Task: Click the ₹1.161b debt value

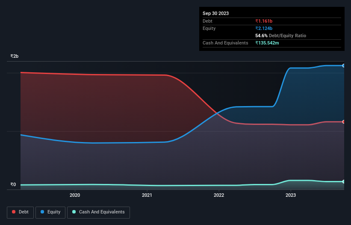Action: click(x=264, y=21)
